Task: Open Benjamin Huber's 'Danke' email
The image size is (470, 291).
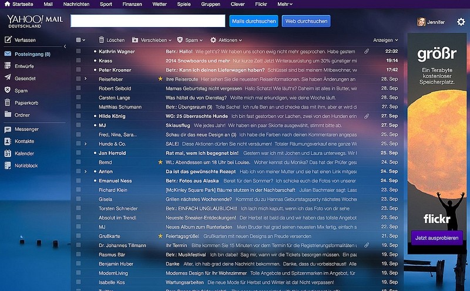Action: coord(237,264)
